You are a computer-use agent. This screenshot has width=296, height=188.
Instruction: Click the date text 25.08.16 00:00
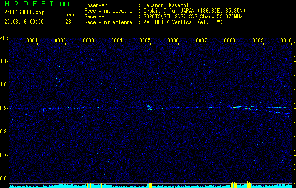pos(24,22)
